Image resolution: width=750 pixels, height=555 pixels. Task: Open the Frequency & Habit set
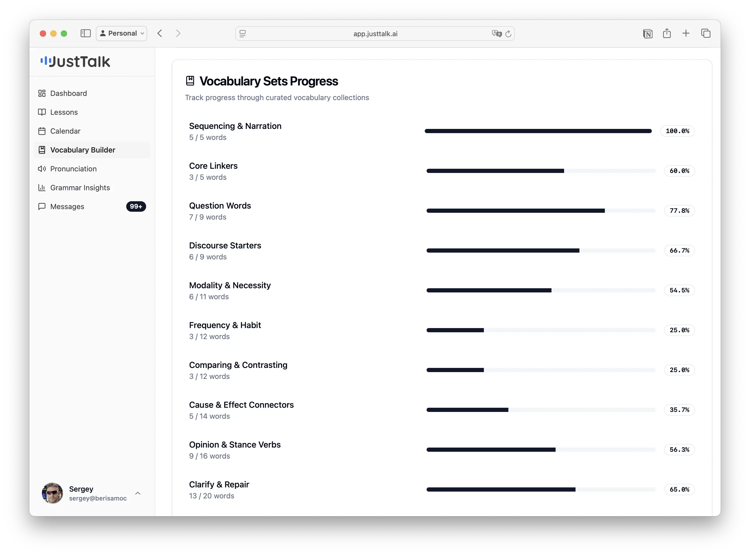225,325
